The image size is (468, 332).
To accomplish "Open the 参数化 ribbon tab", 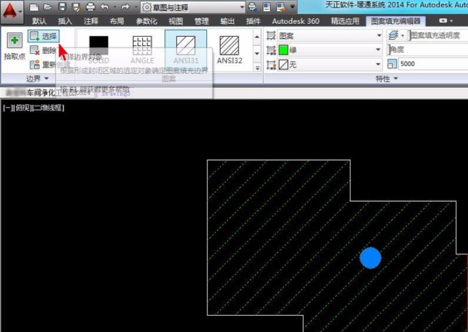I will coord(147,21).
